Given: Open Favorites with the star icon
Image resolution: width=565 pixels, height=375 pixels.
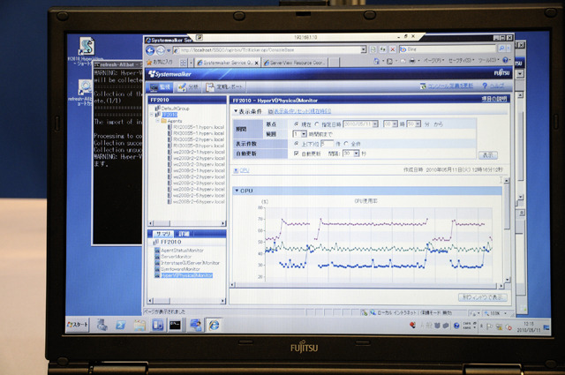Looking at the screenshot, I should tap(149, 63).
